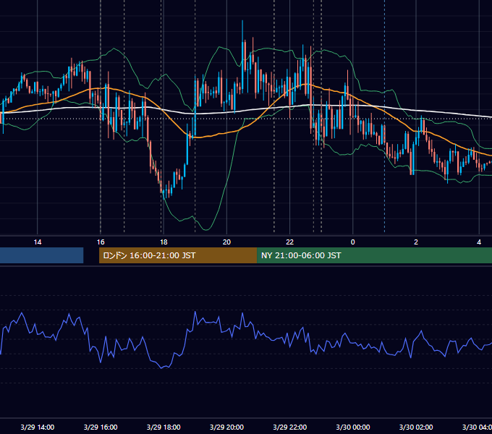The image size is (492, 434).
Task: Click the 3/30 02:00 date label
Action: 416,427
